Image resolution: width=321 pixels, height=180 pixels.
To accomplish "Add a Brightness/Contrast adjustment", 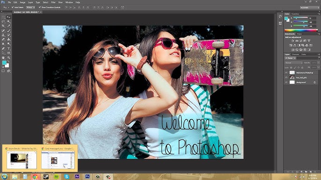I will pyautogui.click(x=293, y=41).
